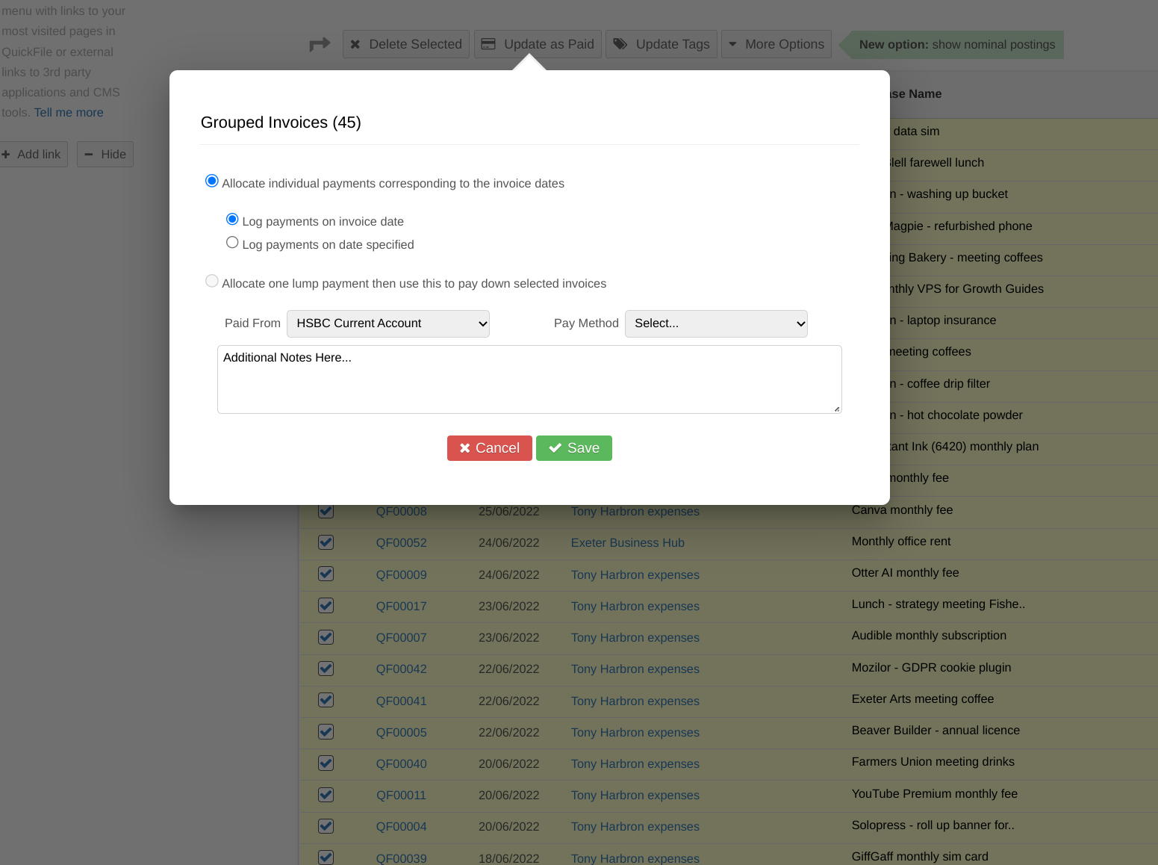Click Update as Paid button
The image size is (1158, 865).
[x=538, y=44]
